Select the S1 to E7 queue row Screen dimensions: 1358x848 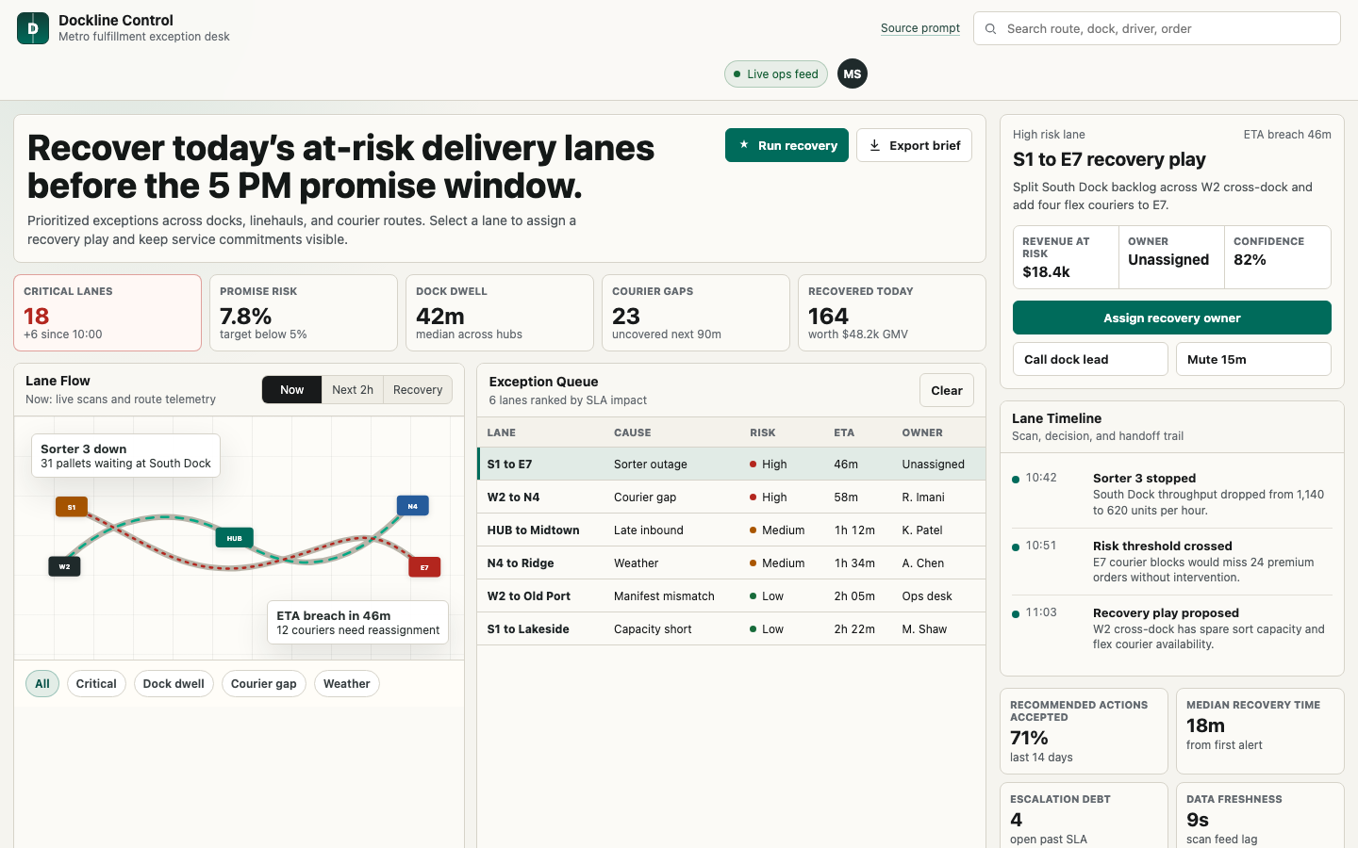coord(731,464)
